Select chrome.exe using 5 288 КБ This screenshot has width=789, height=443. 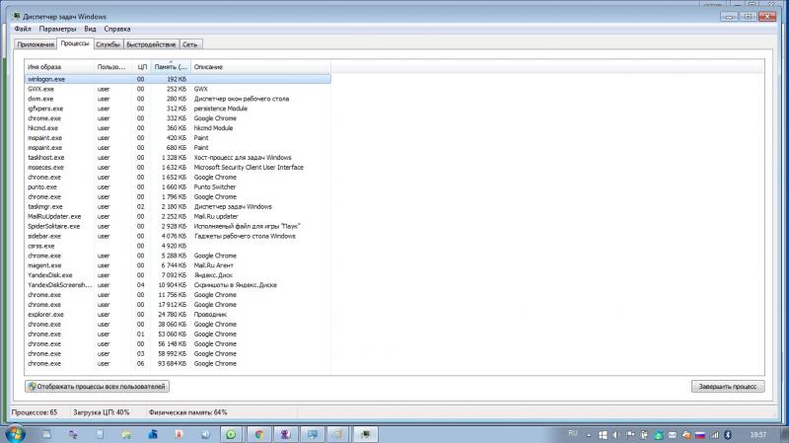(x=178, y=256)
